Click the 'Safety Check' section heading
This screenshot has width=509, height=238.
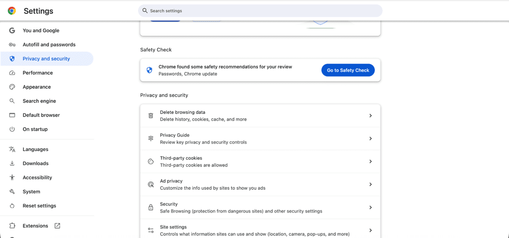[x=156, y=49]
